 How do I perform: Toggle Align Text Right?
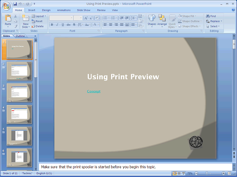[x=116, y=25]
